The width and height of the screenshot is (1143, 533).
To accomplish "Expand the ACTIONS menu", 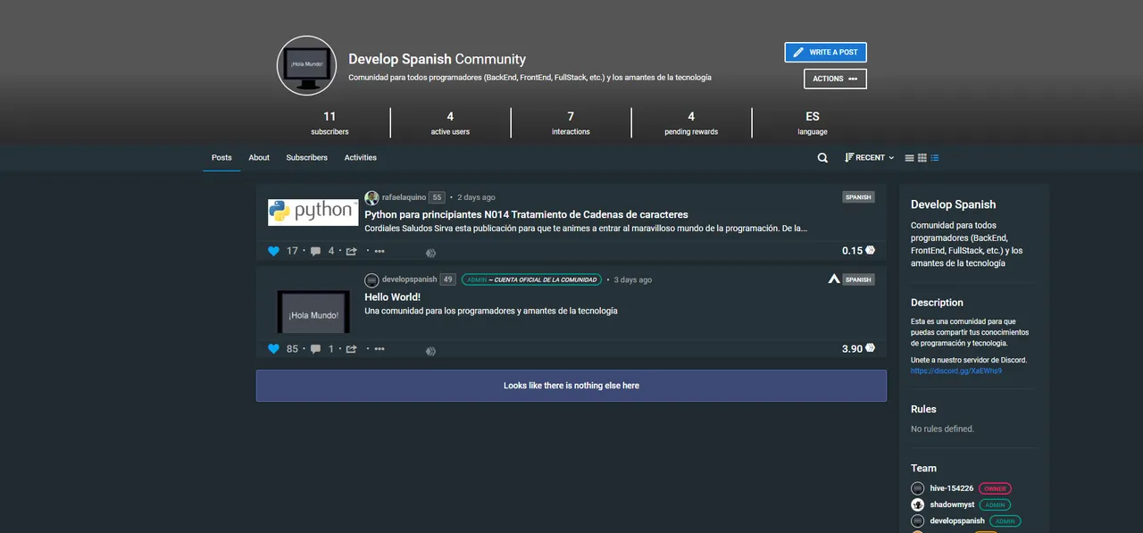I will coord(835,79).
